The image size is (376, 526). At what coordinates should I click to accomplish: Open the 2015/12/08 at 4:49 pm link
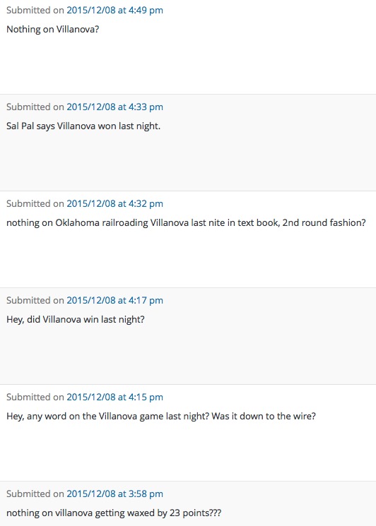tap(114, 11)
